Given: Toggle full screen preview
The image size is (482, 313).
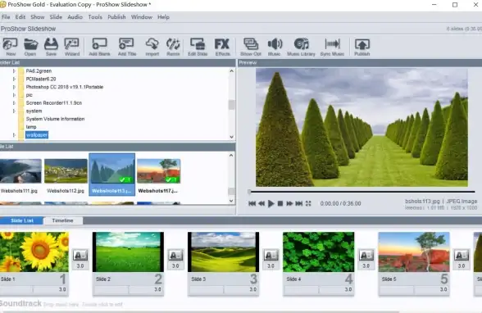Looking at the screenshot, I should tap(308, 203).
